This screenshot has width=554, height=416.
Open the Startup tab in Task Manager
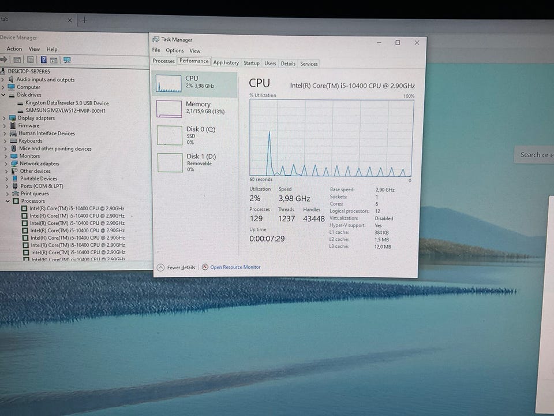(251, 64)
